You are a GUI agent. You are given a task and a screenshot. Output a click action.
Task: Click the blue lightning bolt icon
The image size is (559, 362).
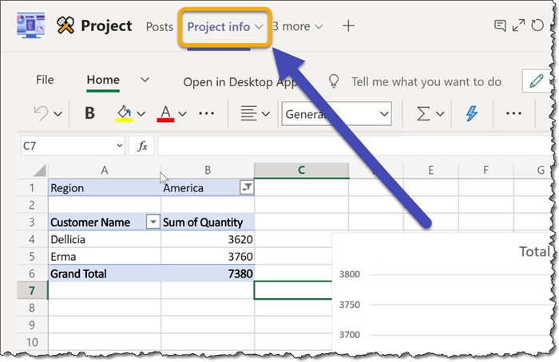471,114
